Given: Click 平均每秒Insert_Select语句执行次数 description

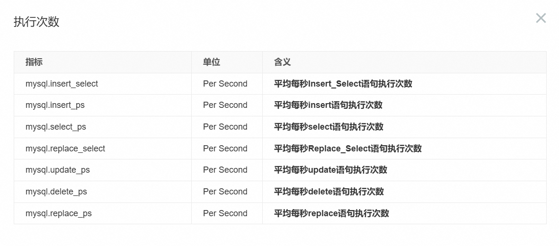Looking at the screenshot, I should (343, 84).
